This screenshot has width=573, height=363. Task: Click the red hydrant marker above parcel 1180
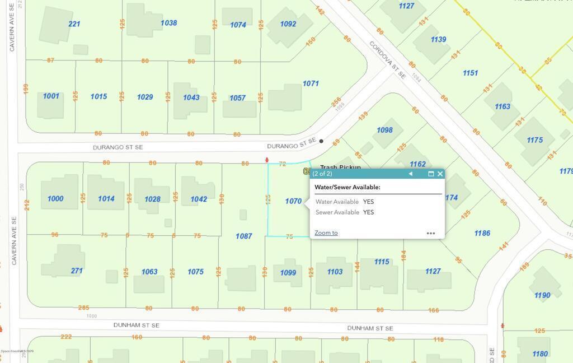[x=502, y=325]
